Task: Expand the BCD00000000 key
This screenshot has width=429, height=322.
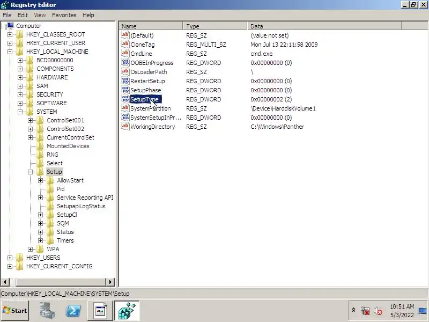Action: 20,60
